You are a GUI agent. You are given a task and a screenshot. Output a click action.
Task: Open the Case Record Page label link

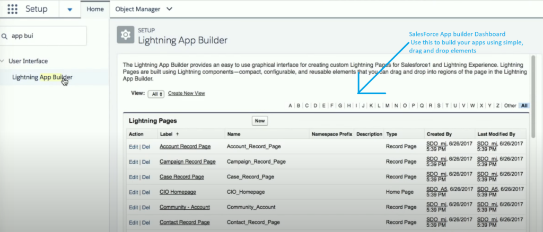[x=182, y=177]
